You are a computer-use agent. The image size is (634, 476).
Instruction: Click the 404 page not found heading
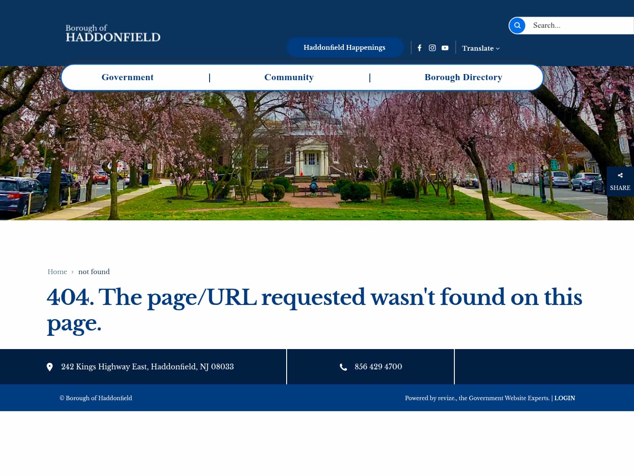point(314,310)
